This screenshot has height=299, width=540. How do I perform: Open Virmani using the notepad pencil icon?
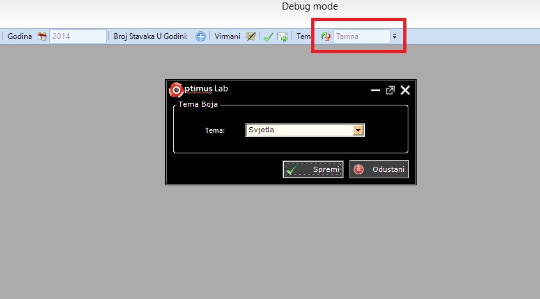point(251,36)
